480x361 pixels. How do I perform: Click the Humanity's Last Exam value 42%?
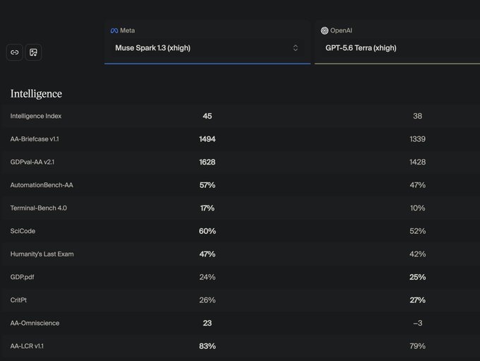tap(418, 254)
